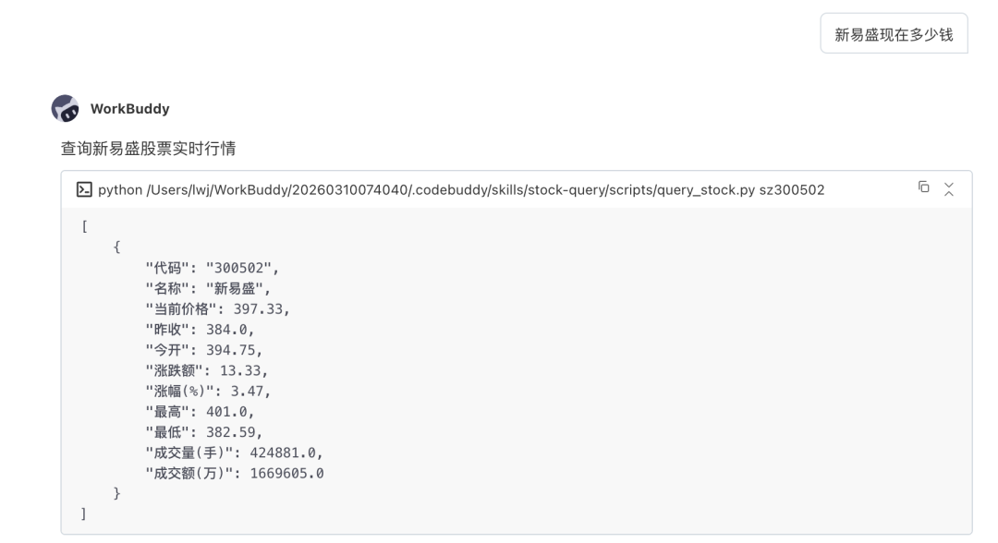
Task: Click the 今开 394.75 output line
Action: (x=203, y=350)
